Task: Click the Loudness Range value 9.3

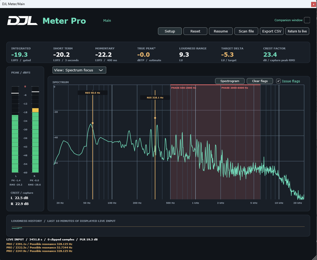Action: pyautogui.click(x=184, y=55)
